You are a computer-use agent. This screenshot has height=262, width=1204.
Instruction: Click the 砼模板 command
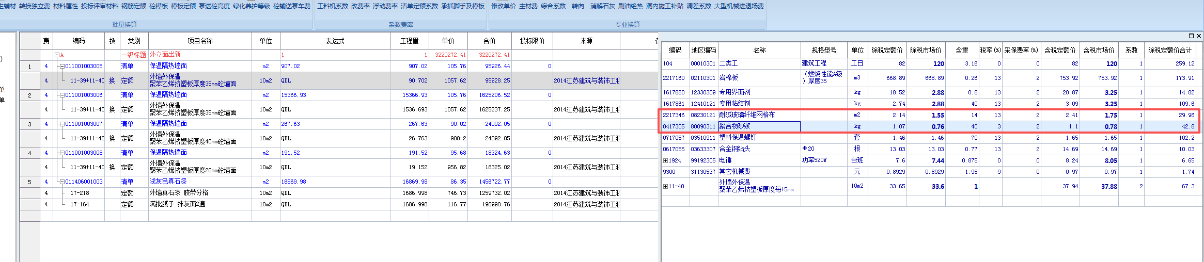159,6
